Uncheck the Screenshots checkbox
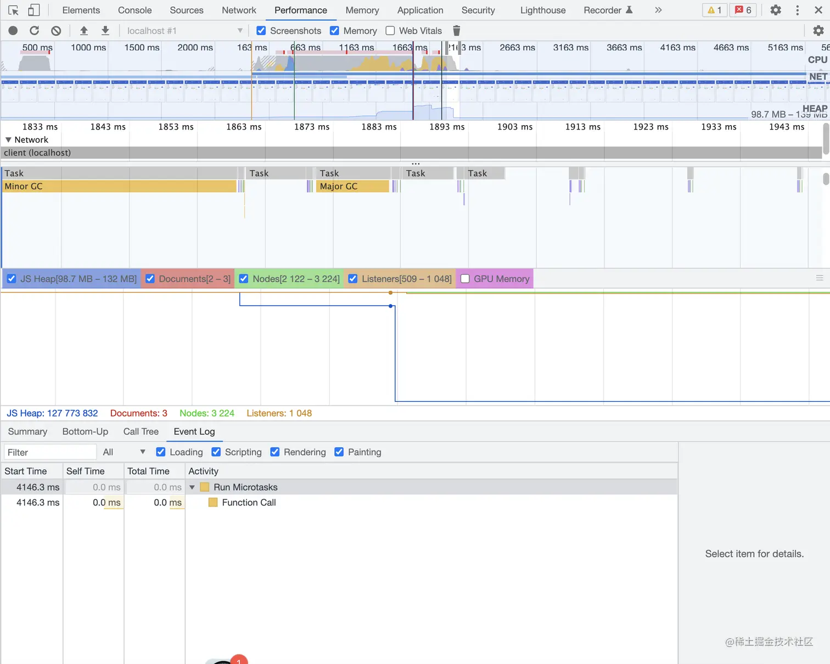Viewport: 830px width, 664px height. (x=261, y=31)
